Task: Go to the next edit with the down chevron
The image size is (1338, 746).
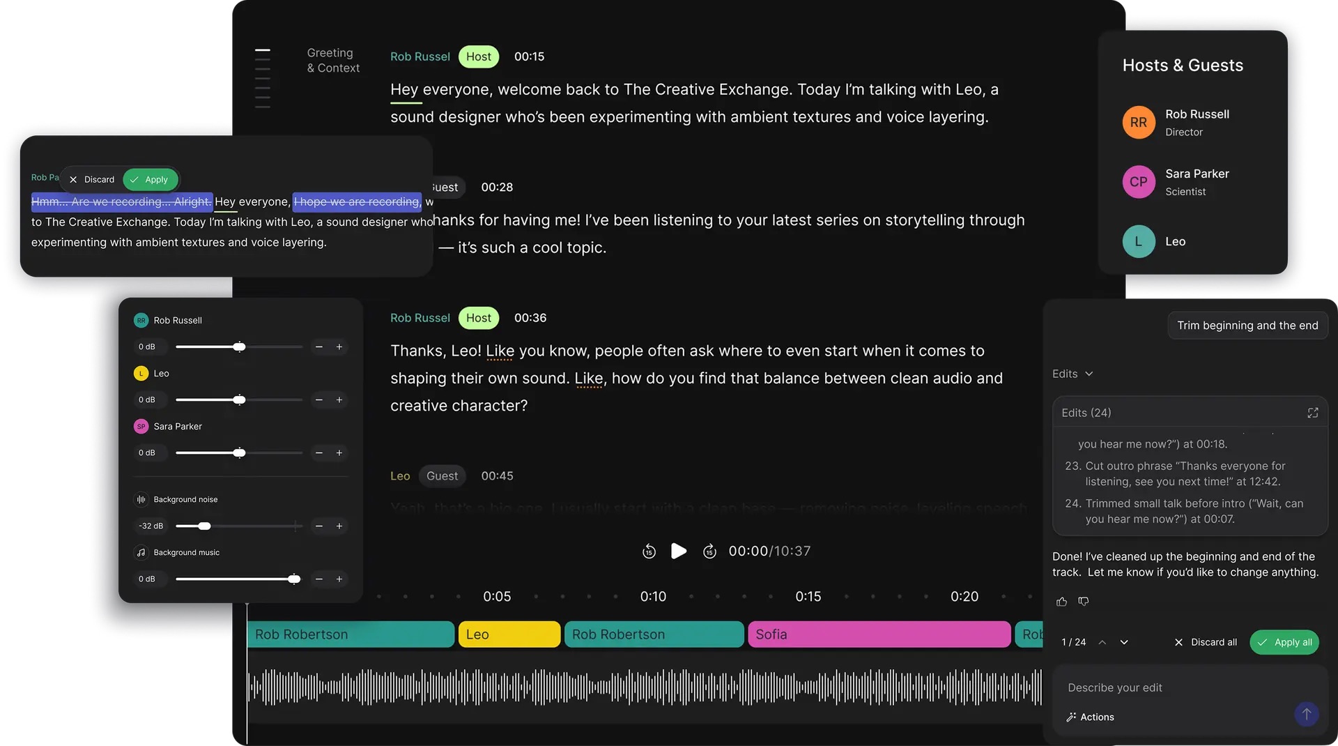Action: pos(1124,642)
